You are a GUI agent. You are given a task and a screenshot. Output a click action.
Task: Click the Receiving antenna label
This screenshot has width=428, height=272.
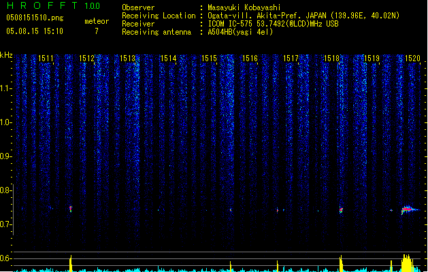[157, 32]
